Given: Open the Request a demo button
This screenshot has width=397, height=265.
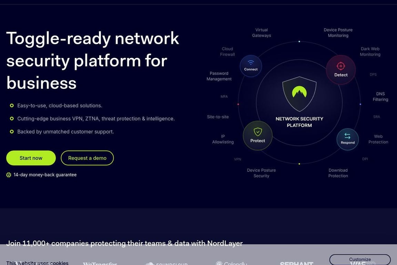Looking at the screenshot, I should coord(87,158).
